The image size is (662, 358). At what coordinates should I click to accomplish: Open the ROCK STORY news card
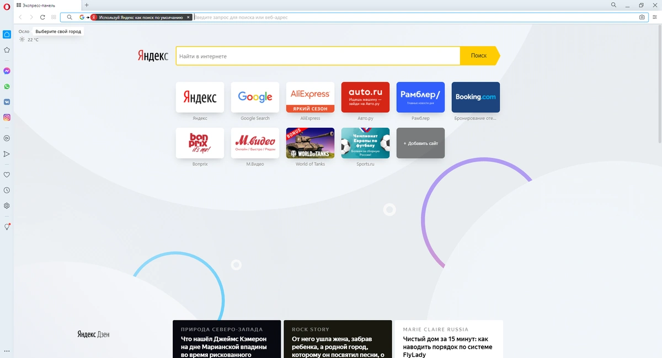(x=338, y=339)
